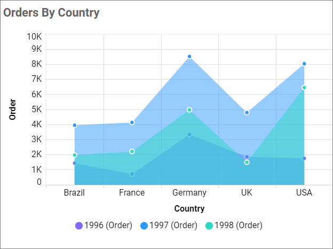Click the 1996 data point for Germany

[x=189, y=135]
